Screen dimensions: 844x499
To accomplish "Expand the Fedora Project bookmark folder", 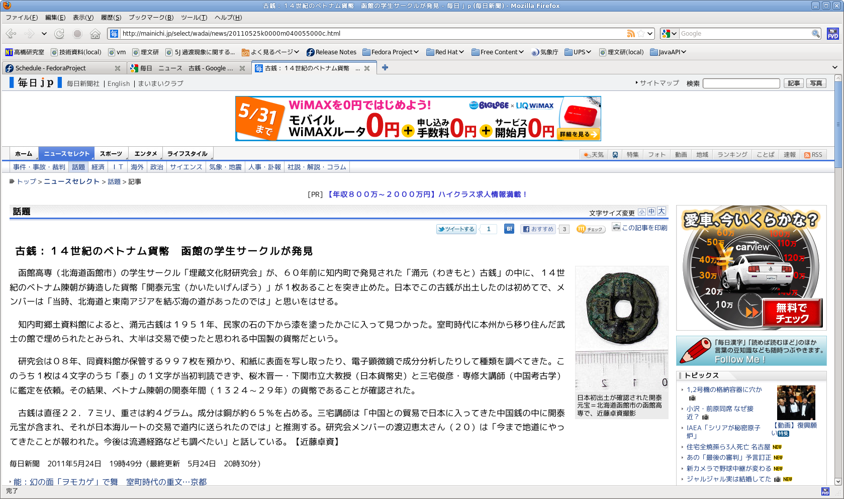I will (391, 52).
